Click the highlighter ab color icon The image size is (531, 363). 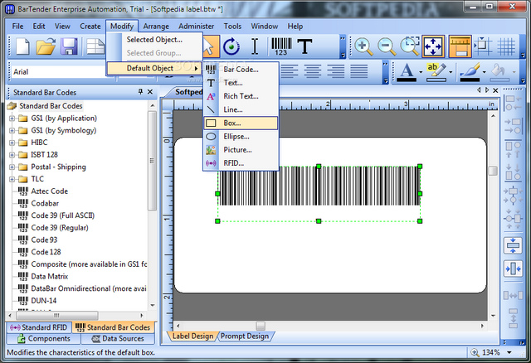coord(436,72)
